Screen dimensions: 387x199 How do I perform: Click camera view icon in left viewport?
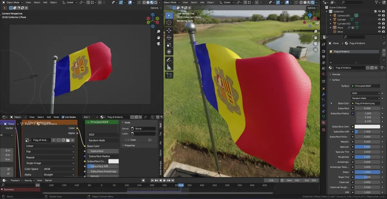click(x=159, y=43)
